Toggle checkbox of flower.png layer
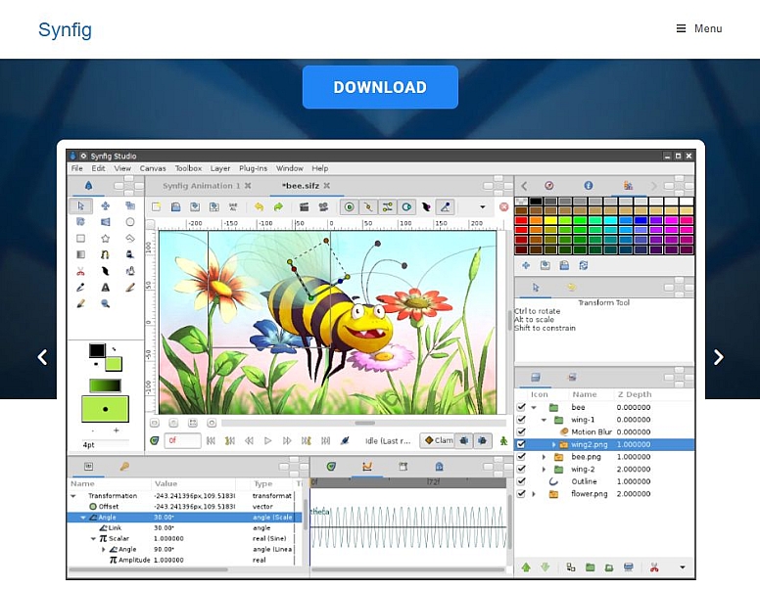This screenshot has width=760, height=589. point(521,493)
